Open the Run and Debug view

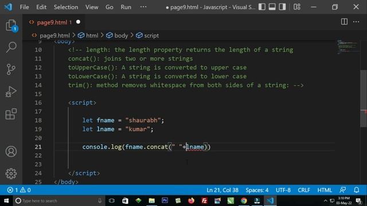[x=11, y=92]
